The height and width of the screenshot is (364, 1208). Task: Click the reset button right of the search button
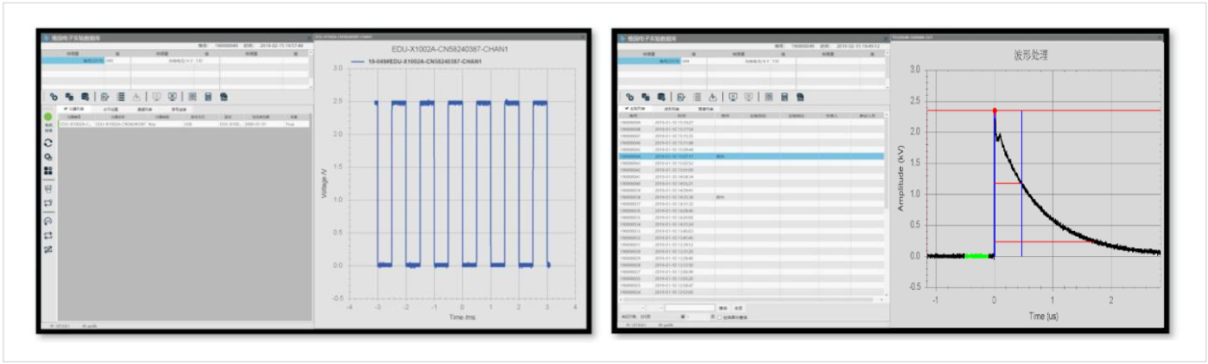pyautogui.click(x=737, y=308)
